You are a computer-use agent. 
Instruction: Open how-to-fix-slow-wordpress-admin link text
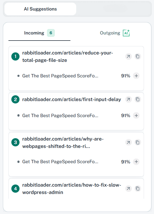[72, 189]
